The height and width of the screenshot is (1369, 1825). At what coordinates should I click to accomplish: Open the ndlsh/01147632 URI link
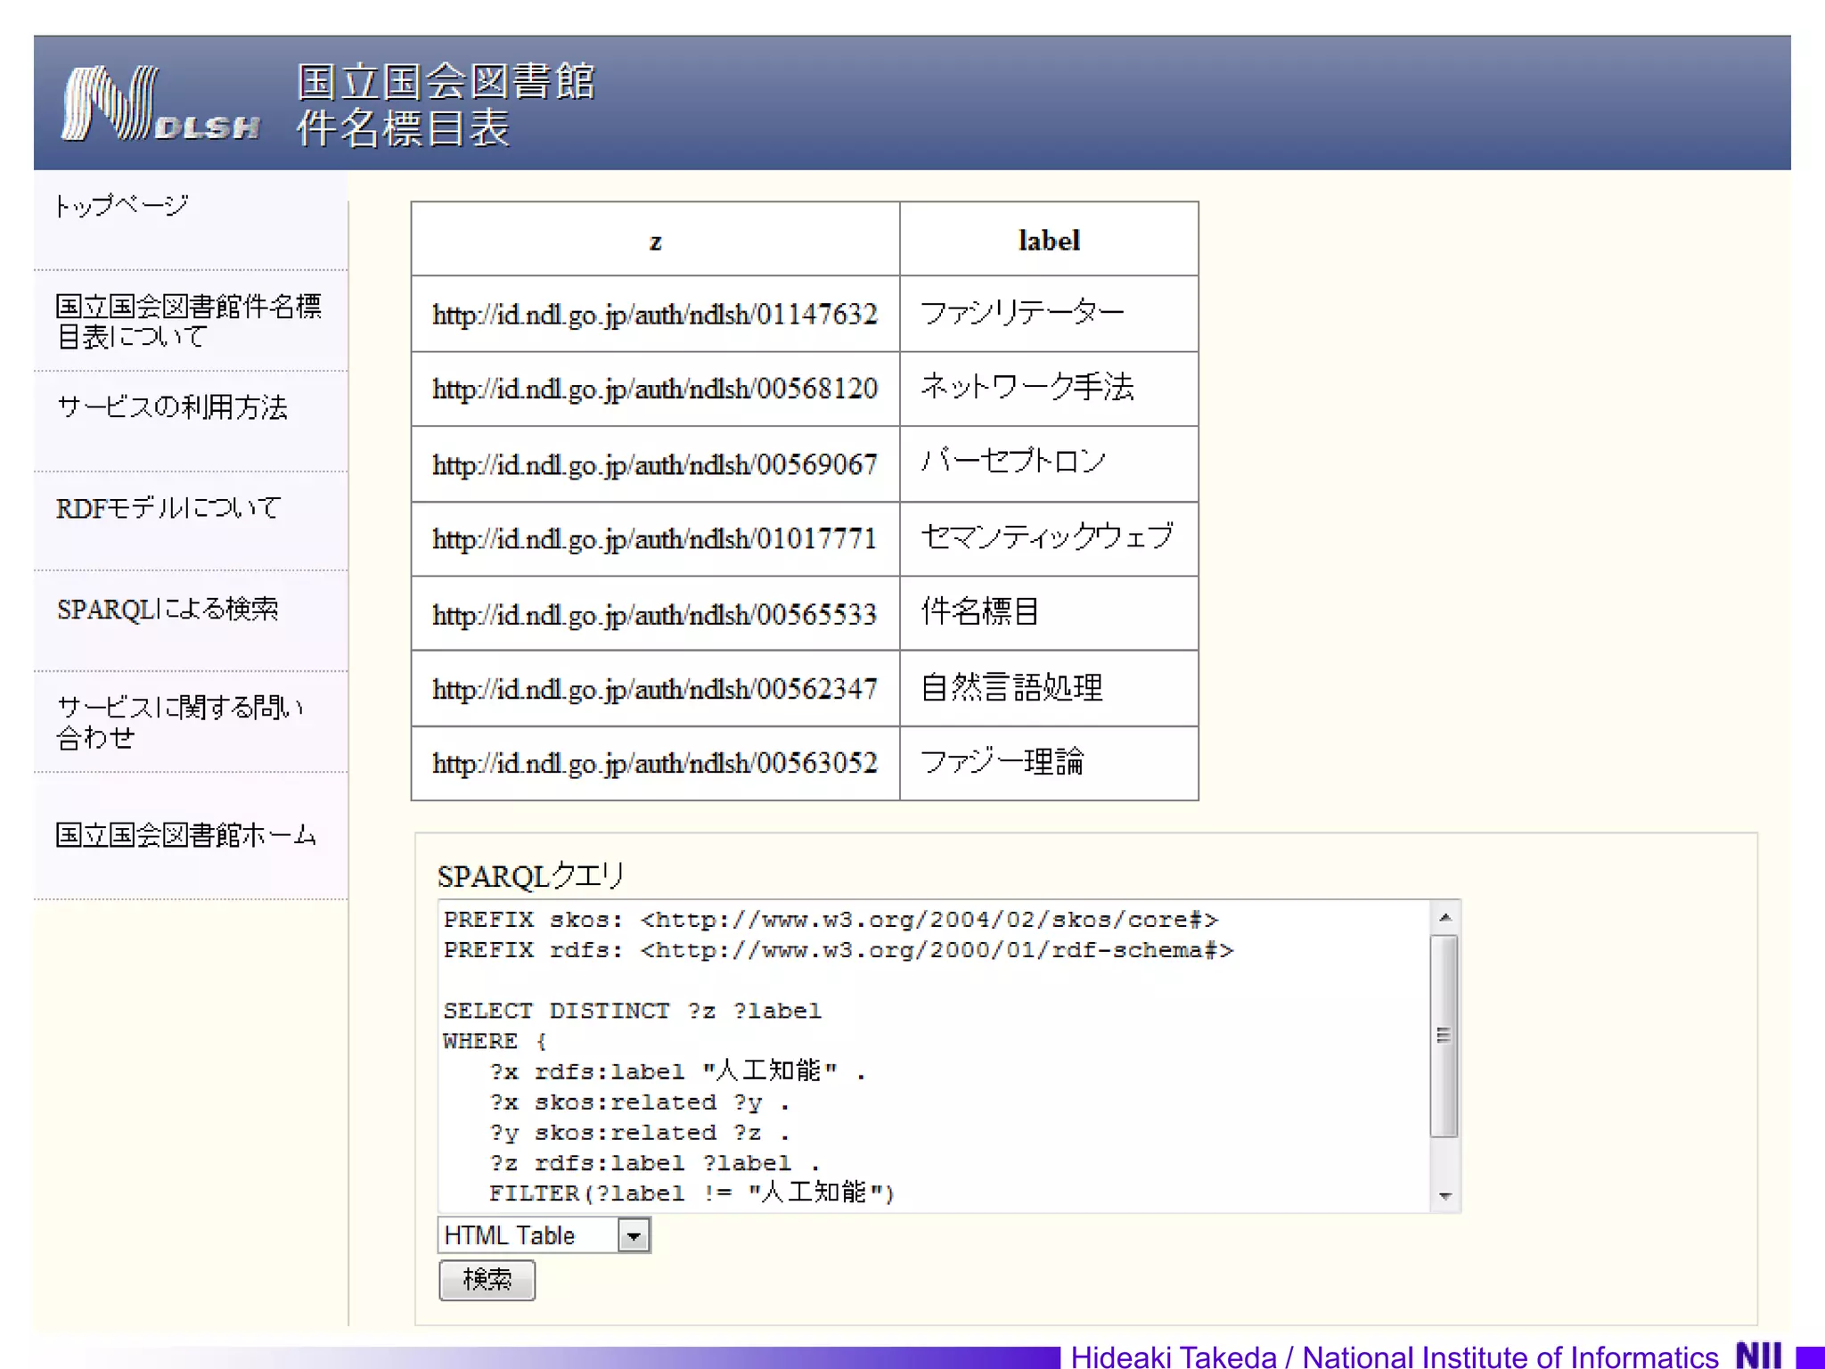point(655,315)
